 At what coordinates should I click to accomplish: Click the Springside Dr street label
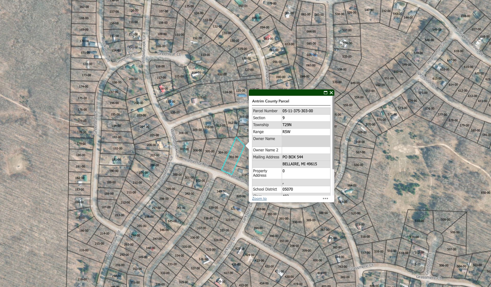point(427,79)
